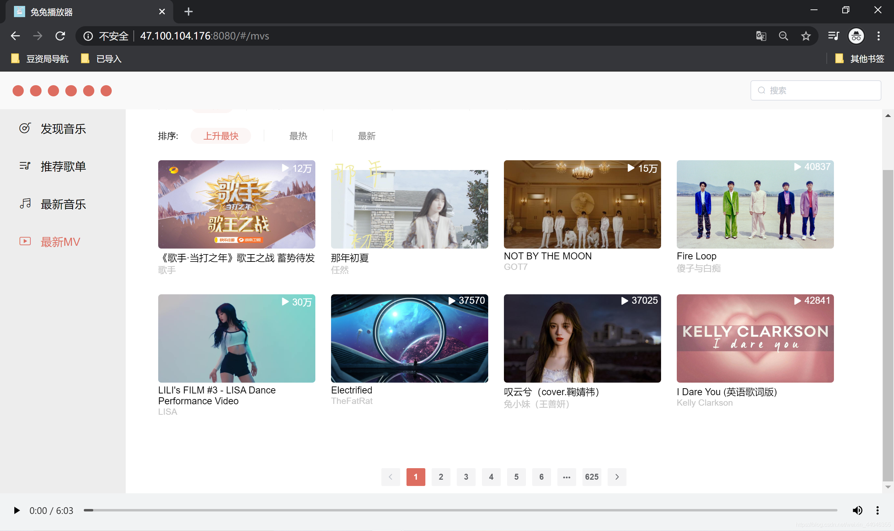Open the translate page icon
This screenshot has width=894, height=531.
[761, 36]
